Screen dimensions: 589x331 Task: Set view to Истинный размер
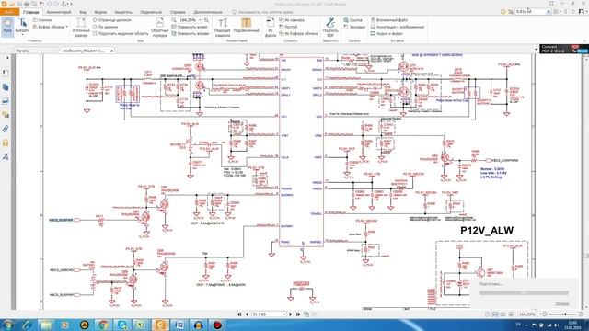point(81,27)
